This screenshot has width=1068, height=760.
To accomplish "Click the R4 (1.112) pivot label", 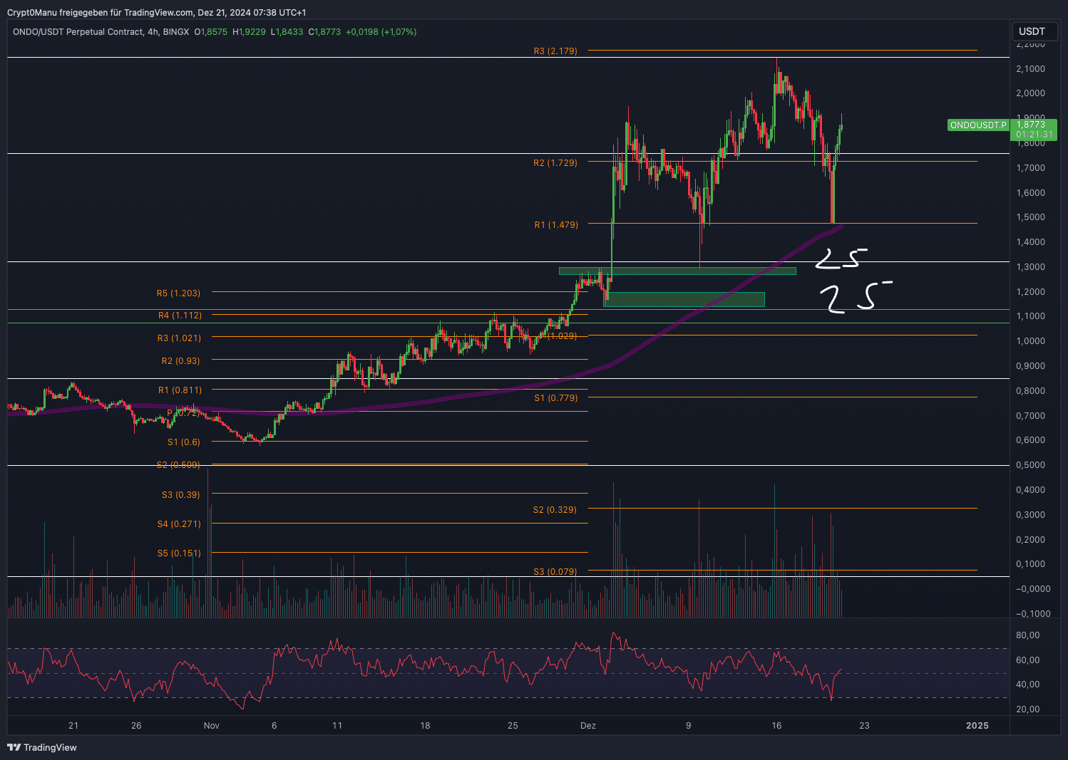I will [180, 316].
